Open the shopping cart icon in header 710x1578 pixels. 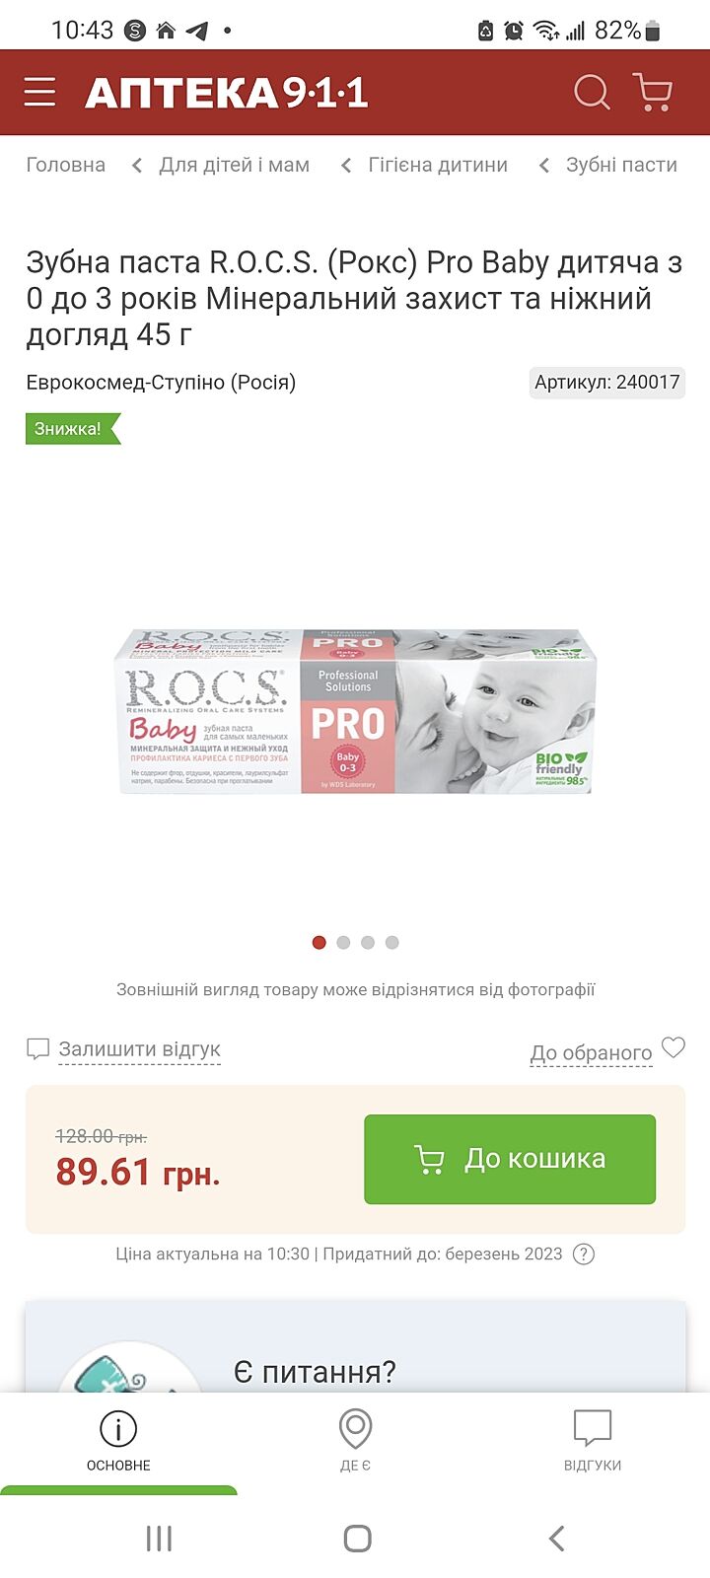[x=652, y=93]
